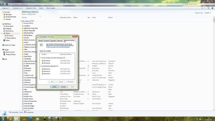The height and width of the screenshot is (121, 215).
Task: Open the Compartir con dropdown
Action: coord(17,8)
